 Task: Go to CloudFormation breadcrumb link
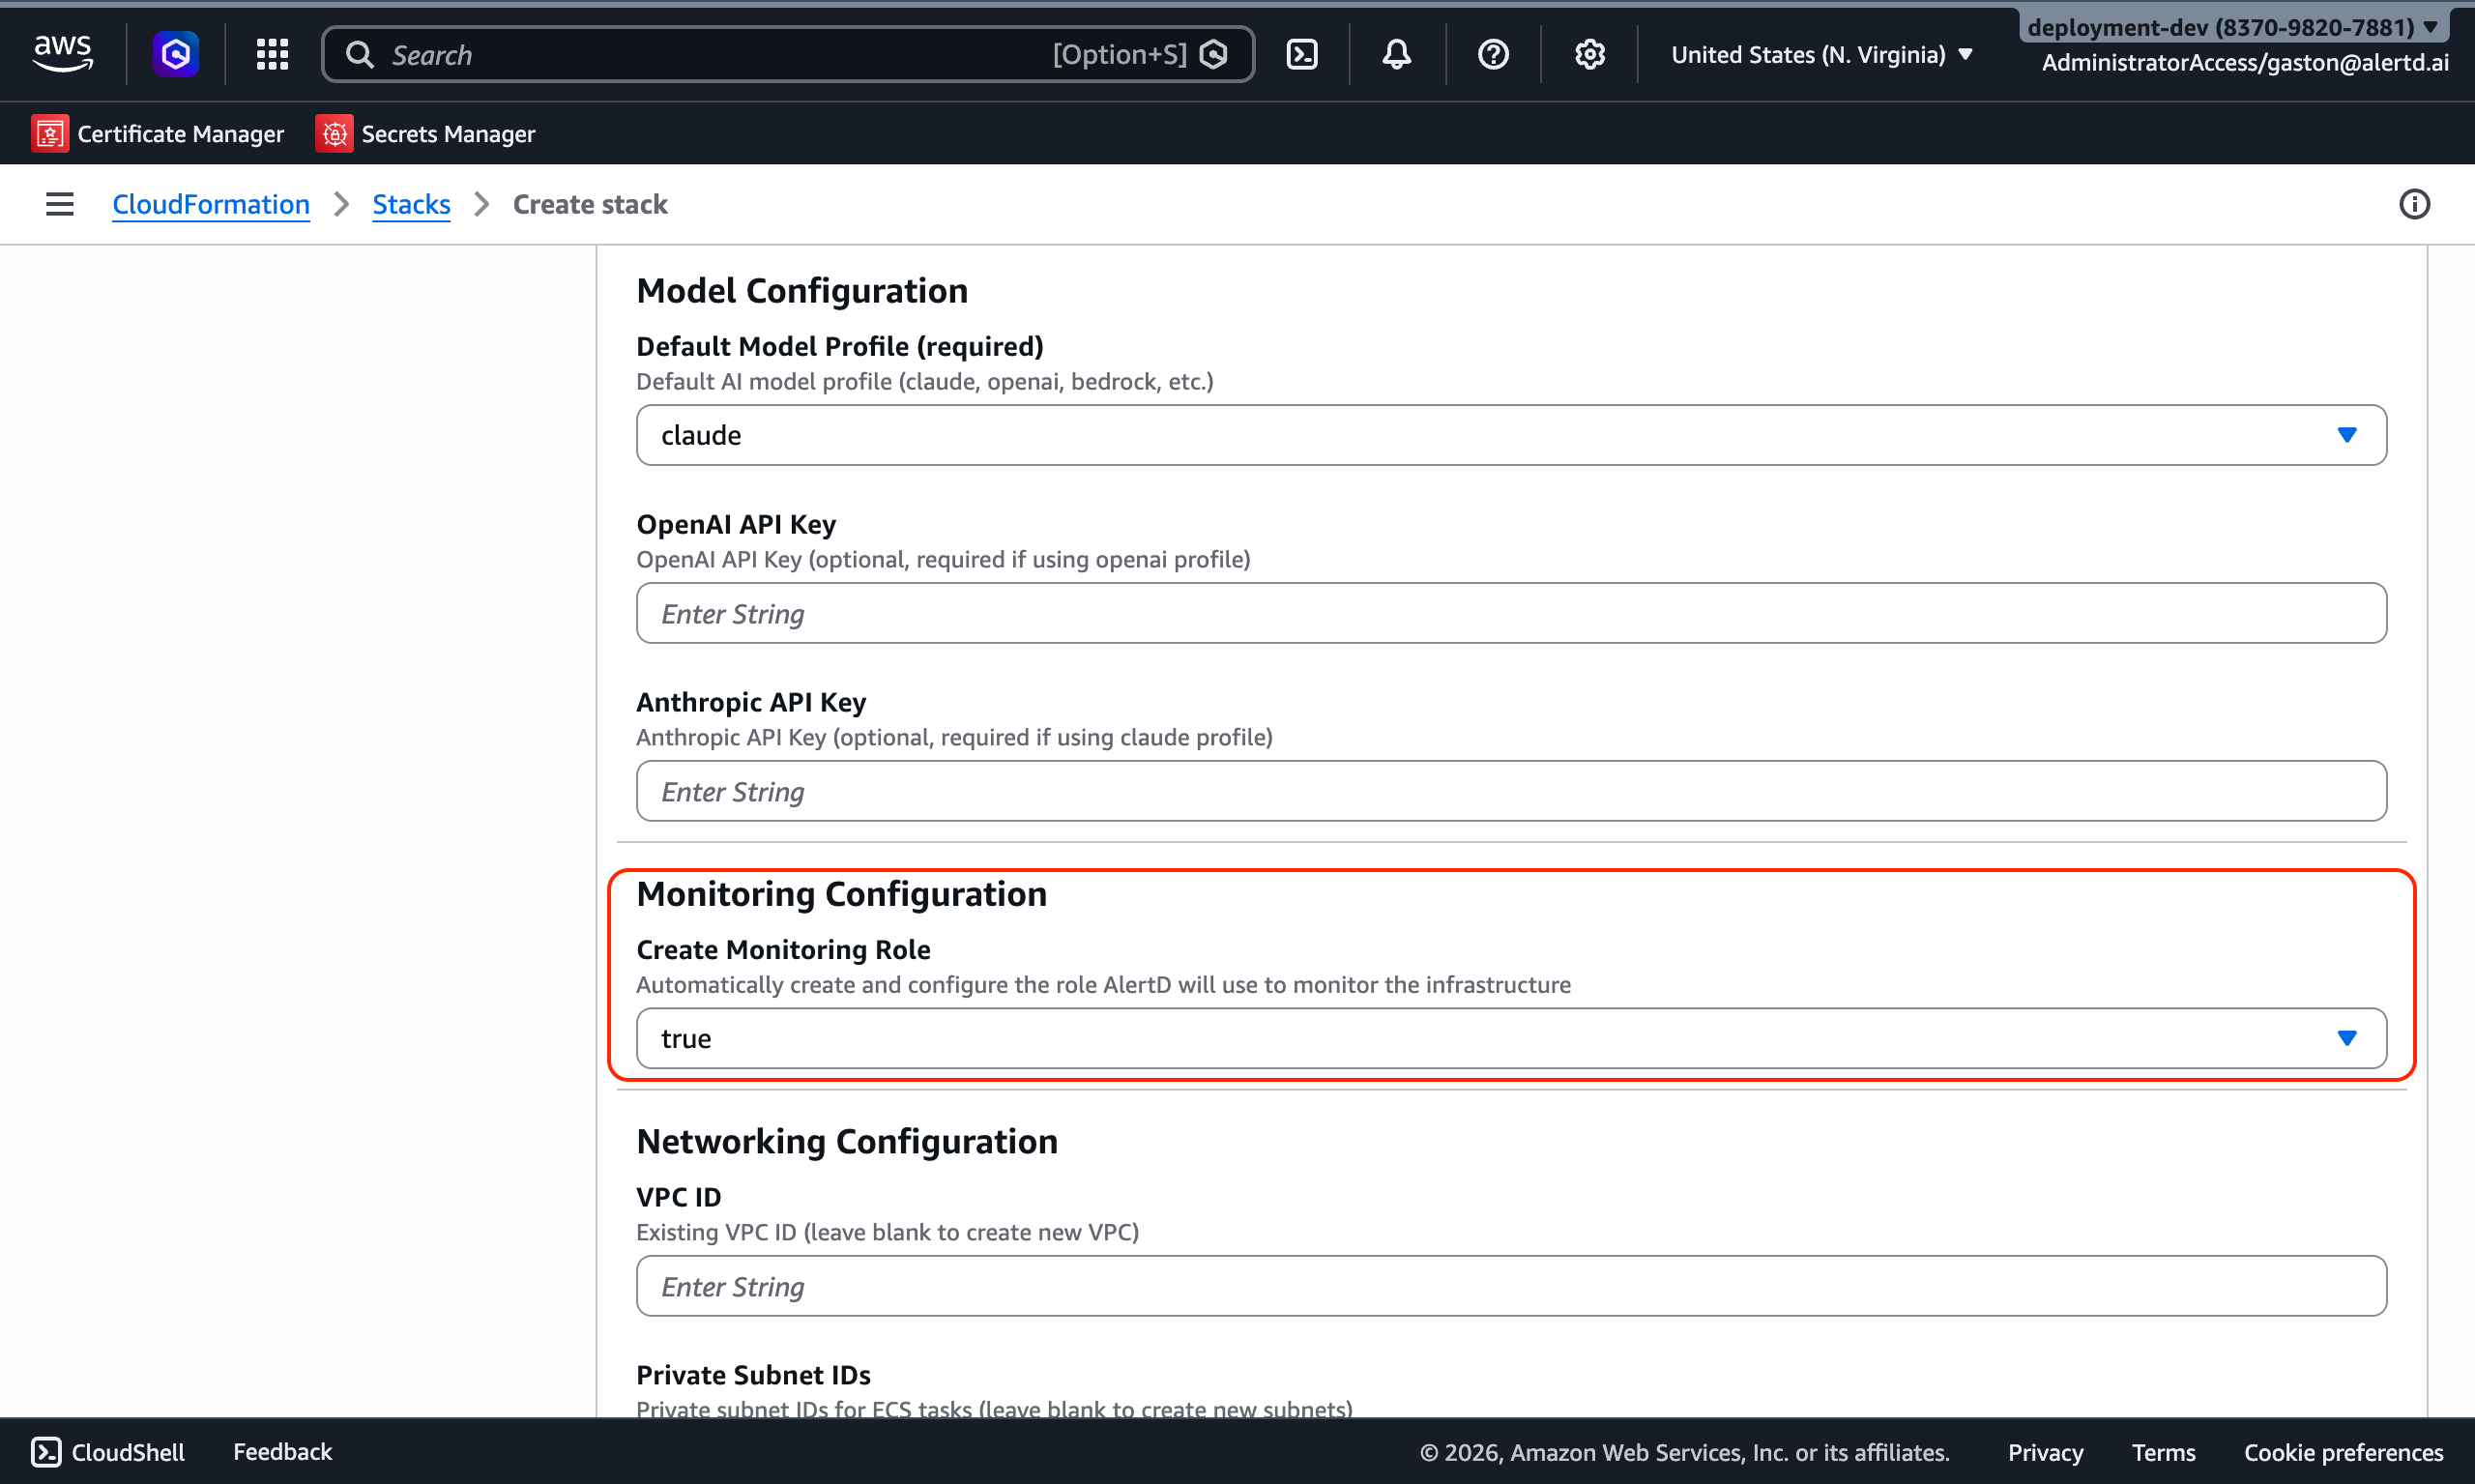point(211,204)
